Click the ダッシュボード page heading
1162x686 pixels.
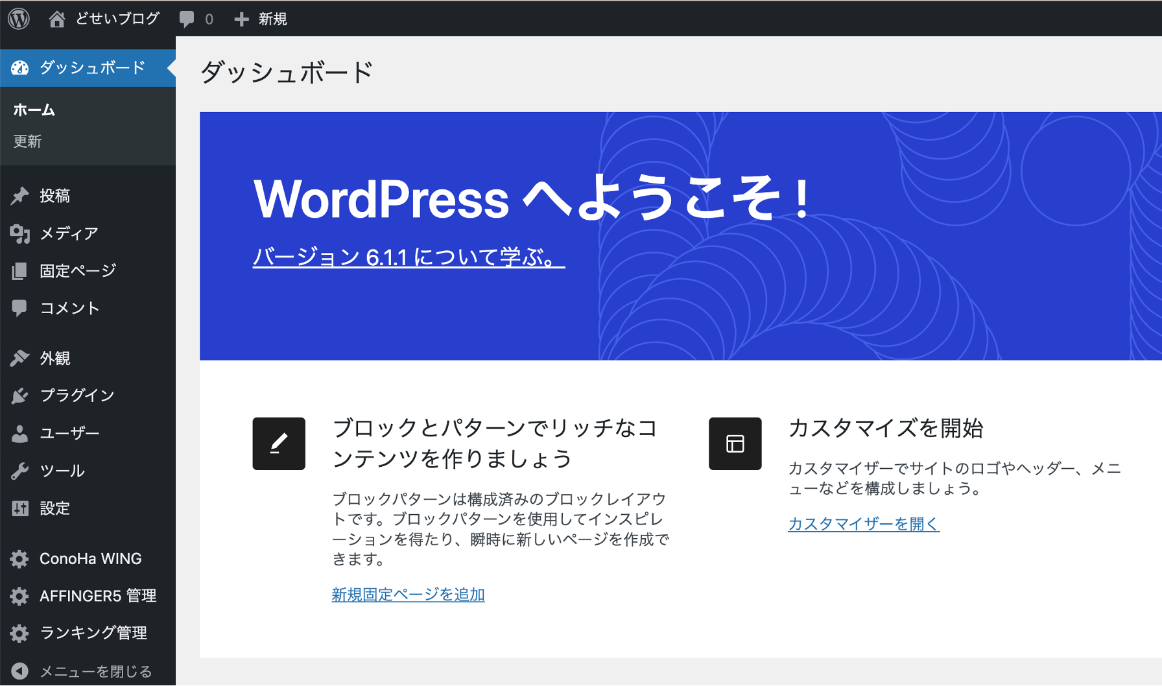(287, 72)
